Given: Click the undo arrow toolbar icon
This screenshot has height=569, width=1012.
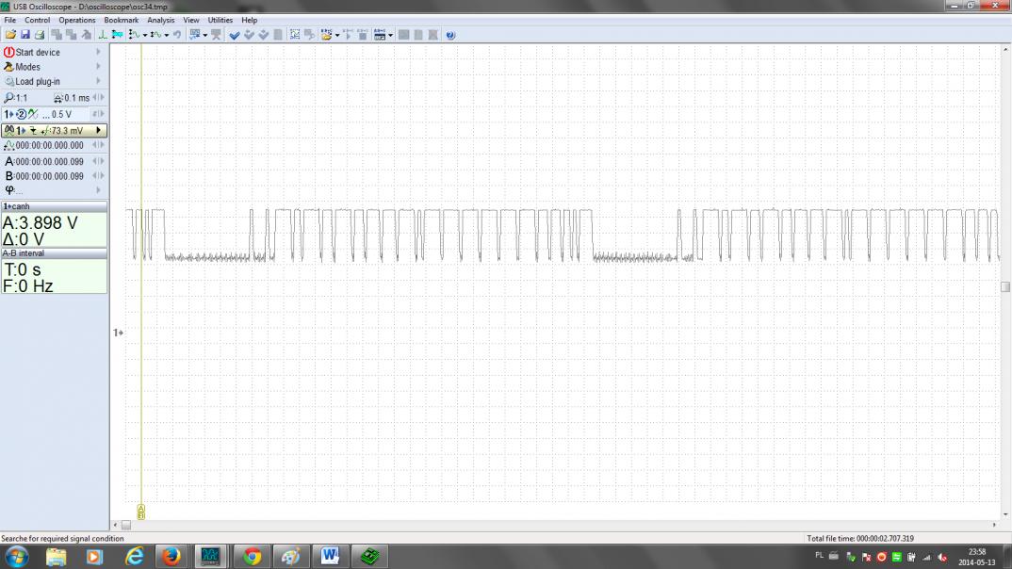Looking at the screenshot, I should click(177, 35).
